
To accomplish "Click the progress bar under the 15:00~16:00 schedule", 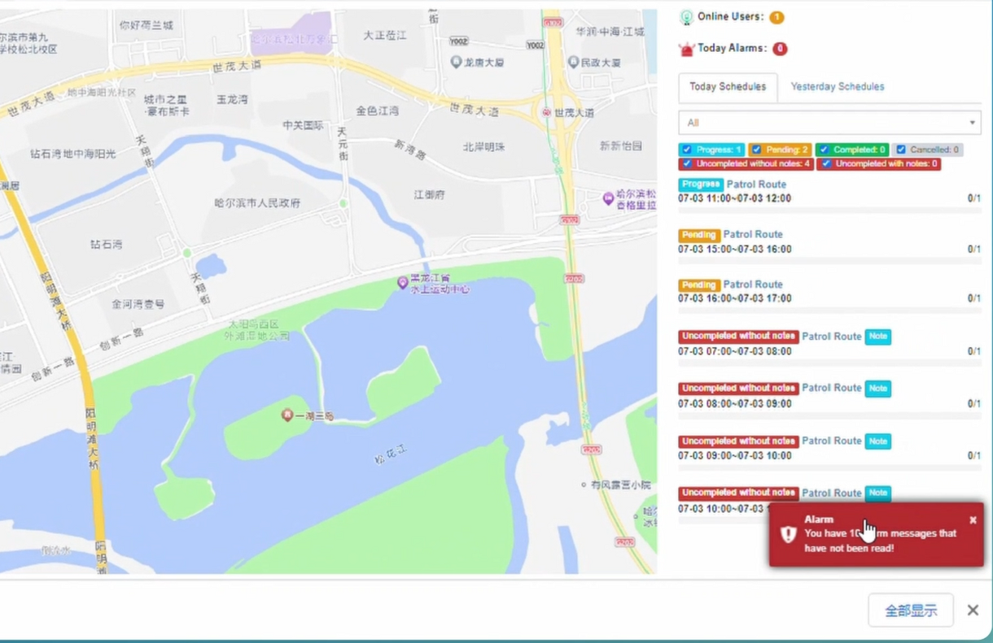I will pos(829,260).
